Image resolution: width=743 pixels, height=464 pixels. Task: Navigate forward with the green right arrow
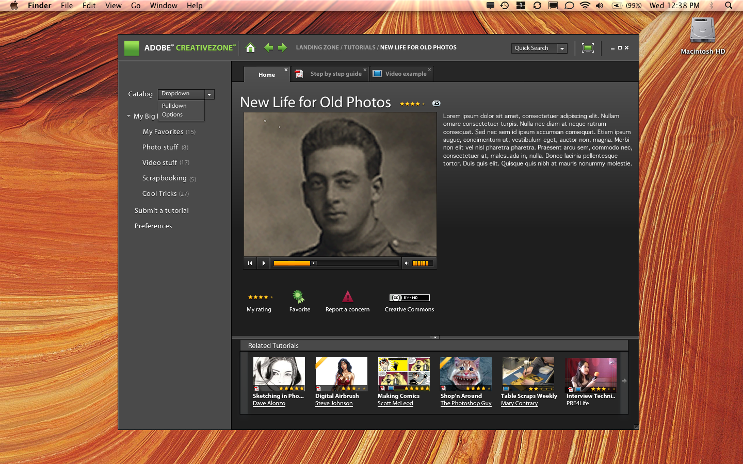pyautogui.click(x=282, y=47)
